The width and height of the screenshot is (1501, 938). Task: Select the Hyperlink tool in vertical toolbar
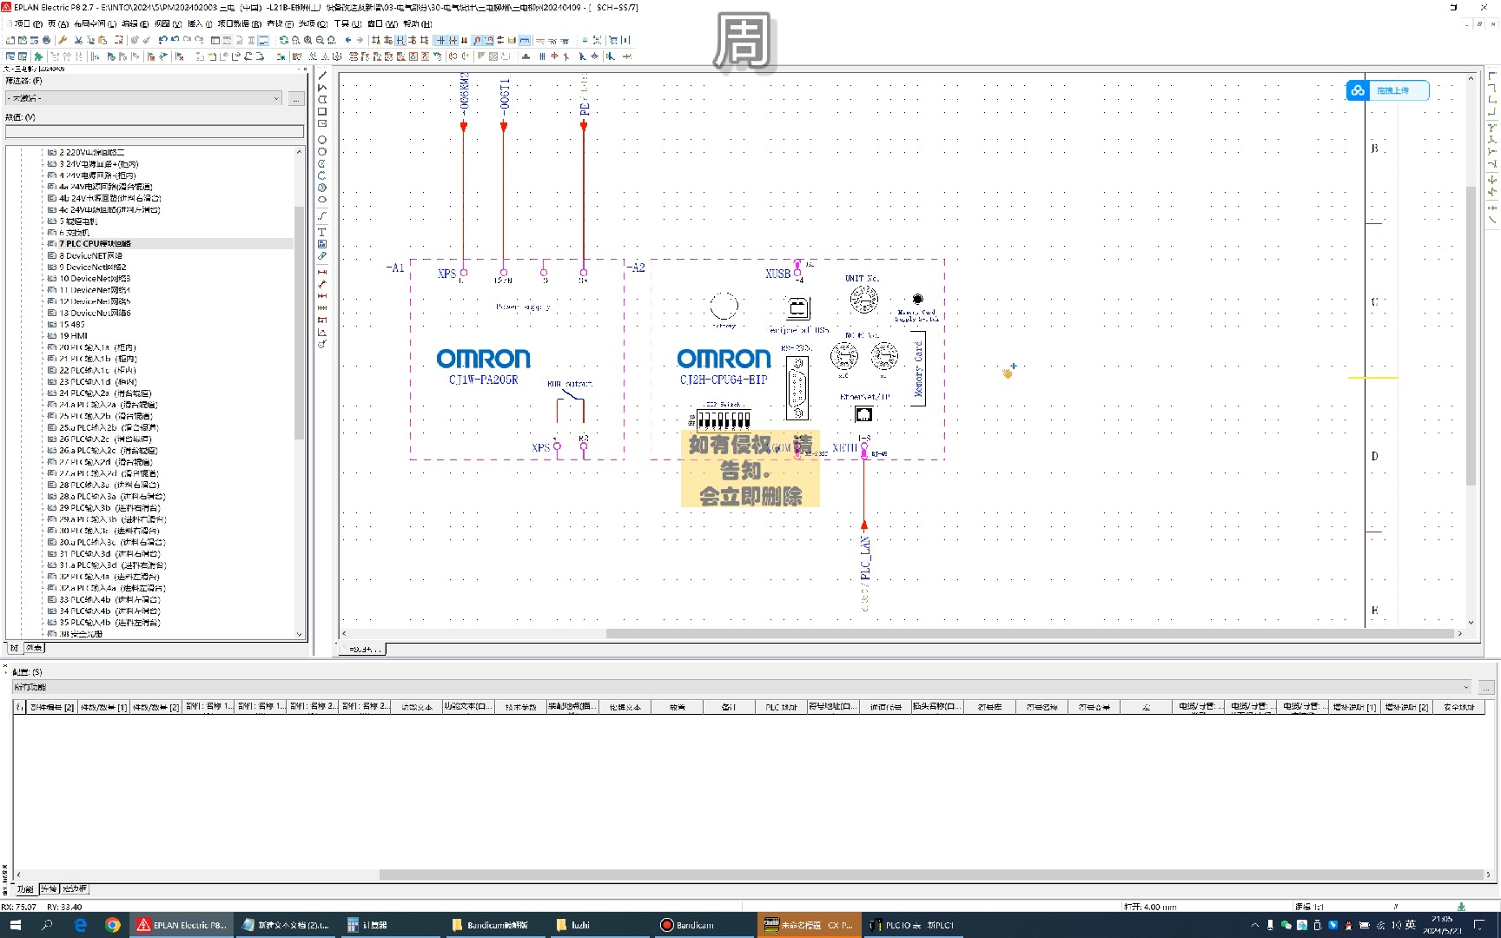[x=321, y=256]
